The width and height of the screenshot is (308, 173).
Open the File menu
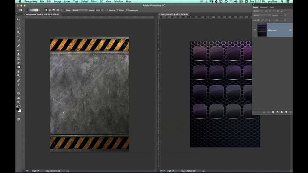pyautogui.click(x=42, y=1)
